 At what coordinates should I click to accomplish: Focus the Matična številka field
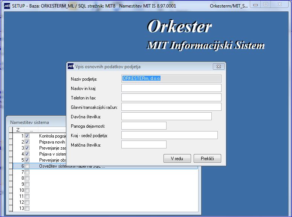144,145
